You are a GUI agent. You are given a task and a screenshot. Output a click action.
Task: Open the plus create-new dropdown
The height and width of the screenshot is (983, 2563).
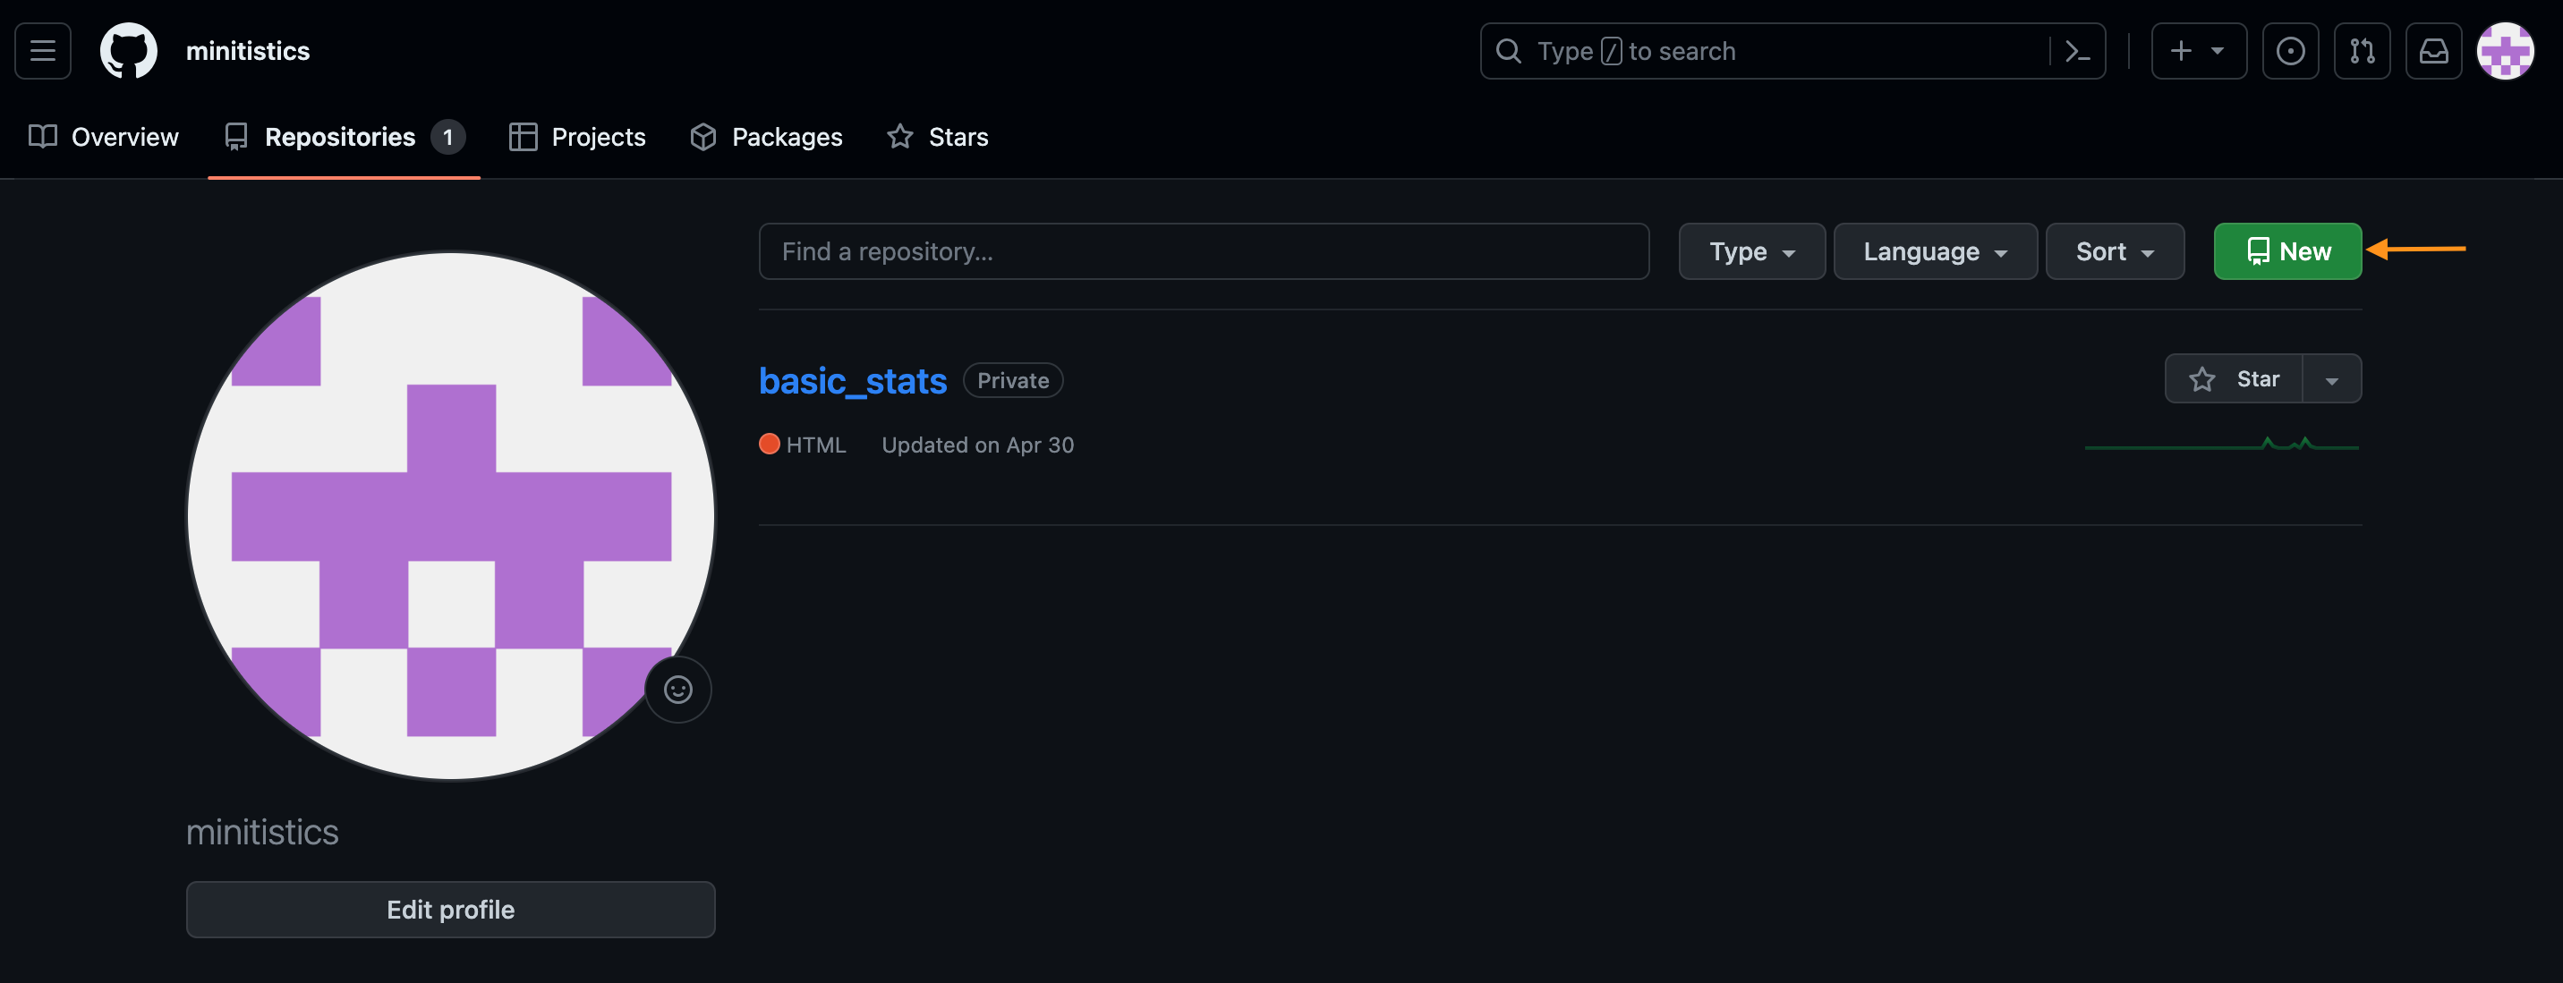[x=2198, y=51]
